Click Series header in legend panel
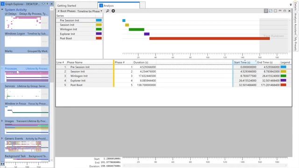This screenshot has height=168, width=299. 60,16
